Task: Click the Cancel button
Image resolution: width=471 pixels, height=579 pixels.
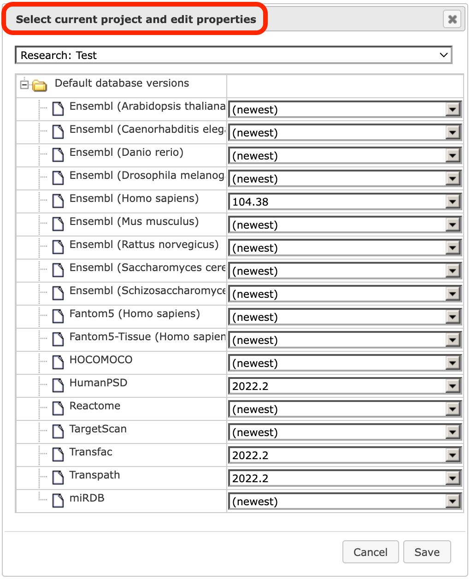Action: [x=371, y=552]
